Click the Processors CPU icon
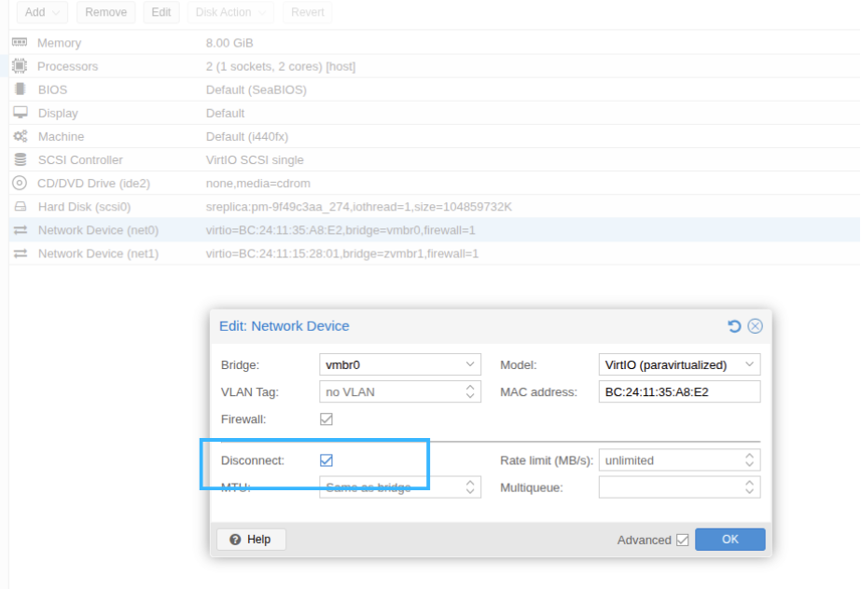The height and width of the screenshot is (589, 861). (20, 66)
